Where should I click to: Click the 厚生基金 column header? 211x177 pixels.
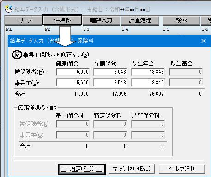coord(181,64)
